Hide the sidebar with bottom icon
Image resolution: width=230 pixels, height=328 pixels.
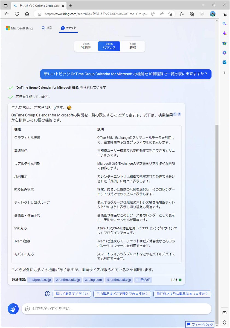(x=224, y=313)
